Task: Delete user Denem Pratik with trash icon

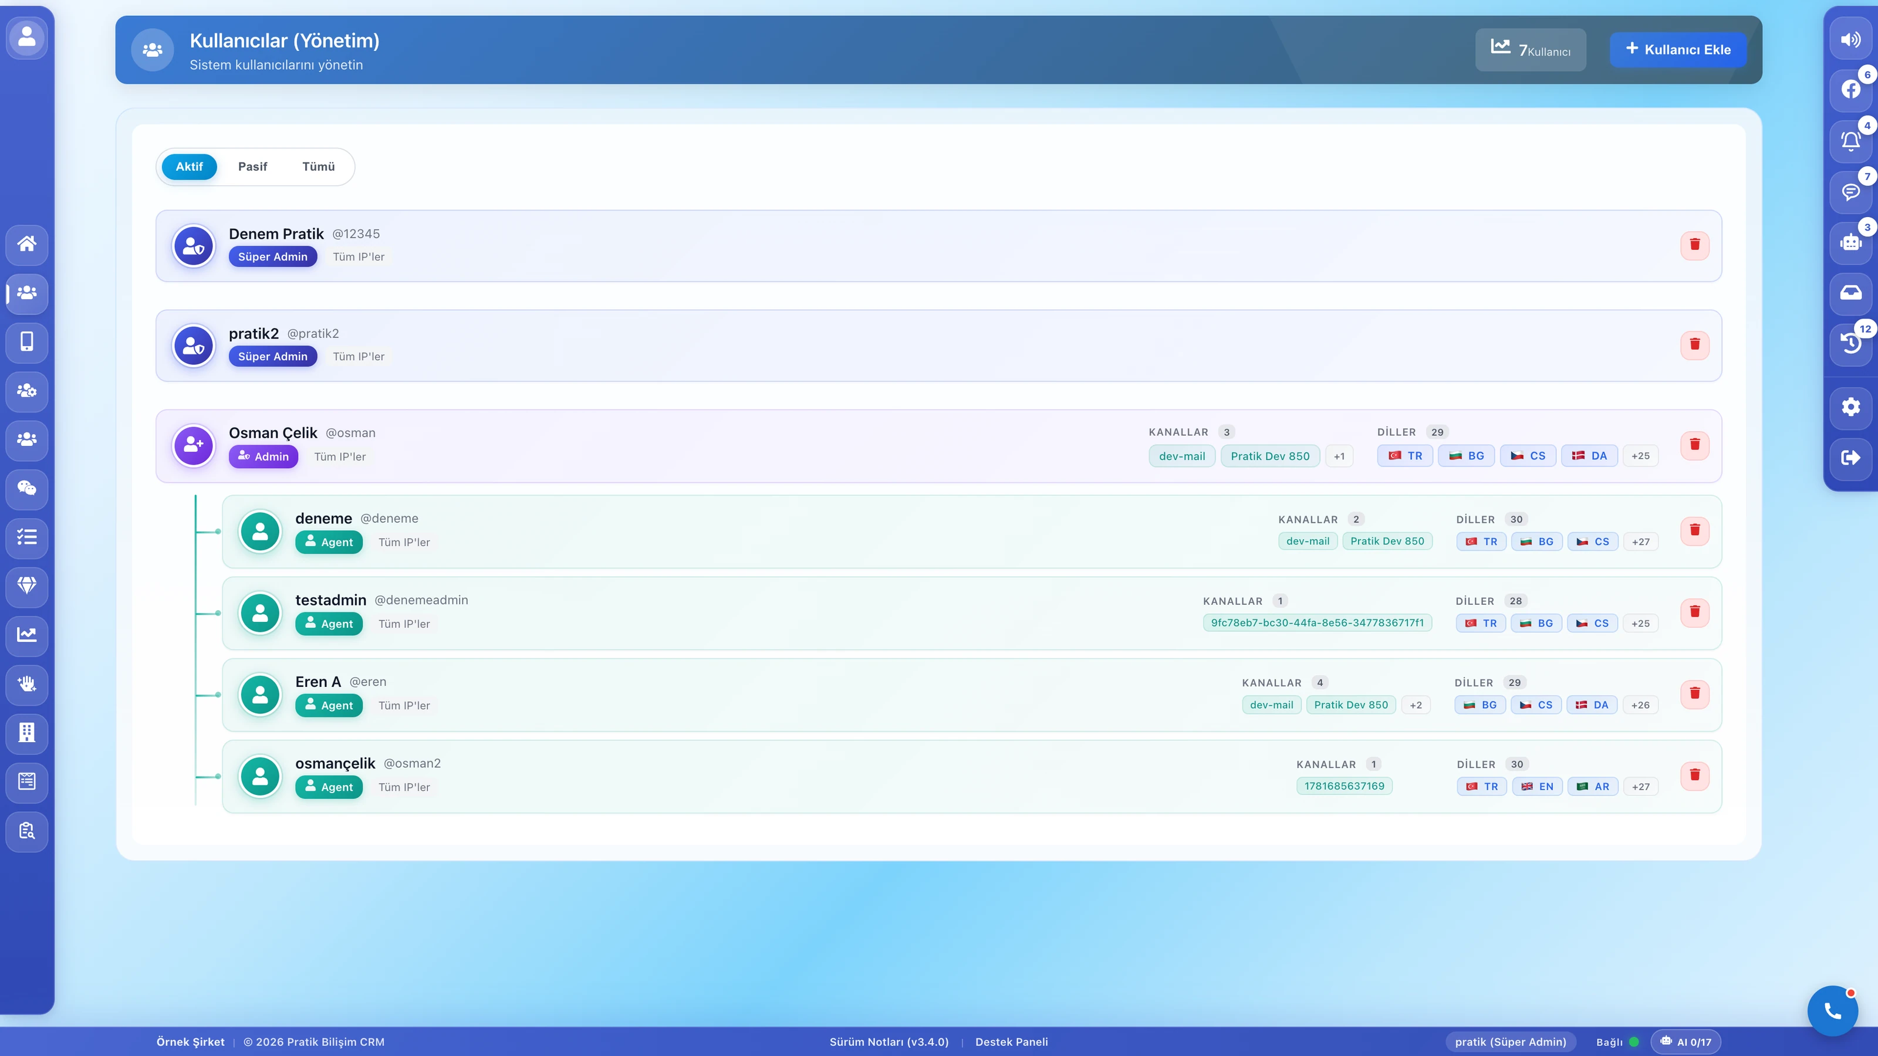Action: pos(1694,245)
